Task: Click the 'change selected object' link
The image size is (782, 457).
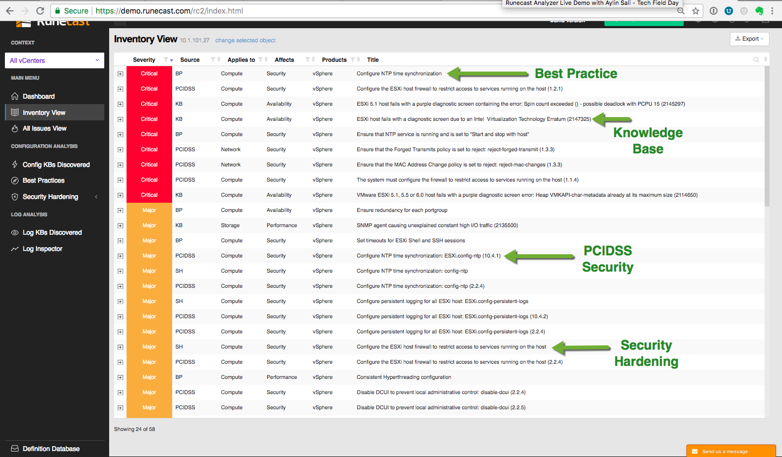Action: pyautogui.click(x=245, y=40)
